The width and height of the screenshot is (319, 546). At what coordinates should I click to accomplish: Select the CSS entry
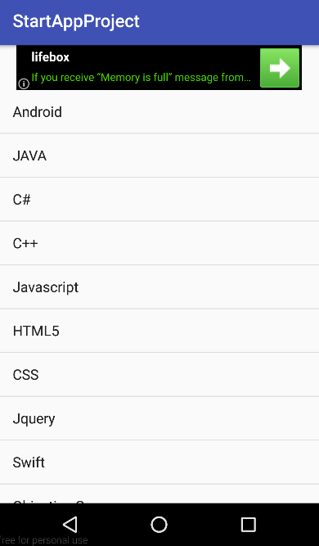pos(159,375)
